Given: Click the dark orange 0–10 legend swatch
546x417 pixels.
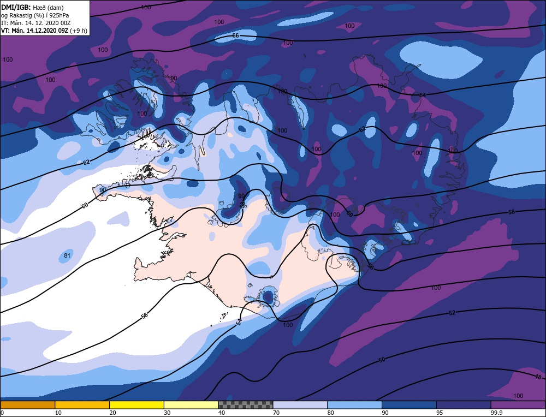Looking at the screenshot, I should coord(27,404).
